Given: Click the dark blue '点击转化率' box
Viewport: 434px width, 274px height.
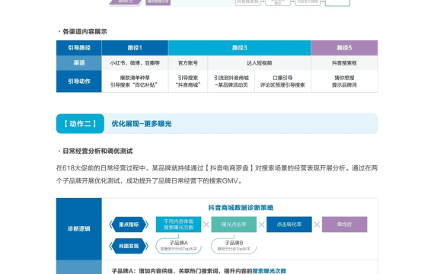Looking at the screenshot, I should (289, 225).
